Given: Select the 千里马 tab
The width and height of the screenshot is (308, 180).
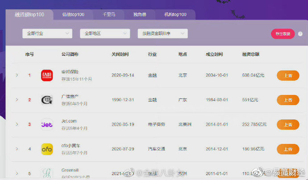Looking at the screenshot, I should (x=109, y=15).
